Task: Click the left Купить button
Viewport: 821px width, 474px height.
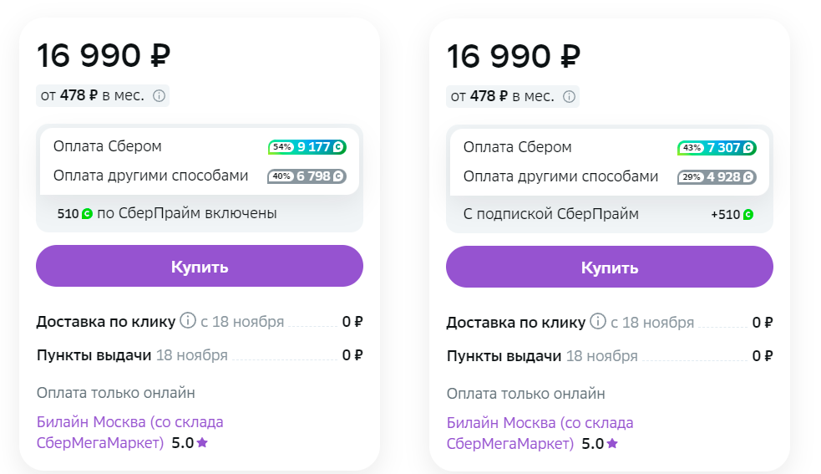Action: click(200, 266)
